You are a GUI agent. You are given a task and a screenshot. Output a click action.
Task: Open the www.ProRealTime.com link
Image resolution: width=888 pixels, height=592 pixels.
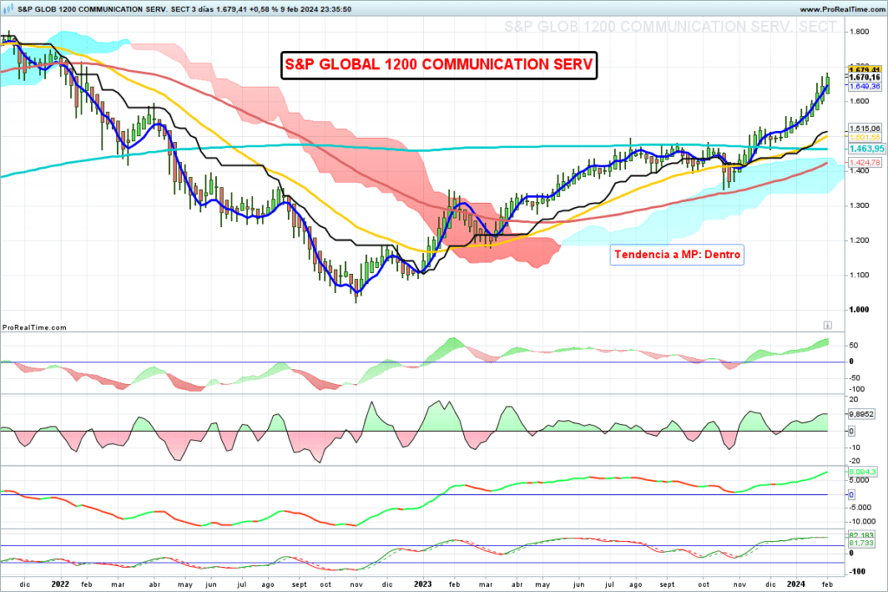click(841, 10)
